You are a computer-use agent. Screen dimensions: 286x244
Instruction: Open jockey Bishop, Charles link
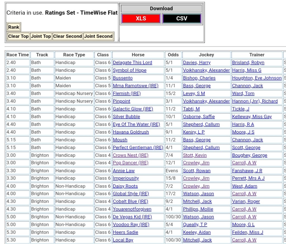click(x=199, y=78)
